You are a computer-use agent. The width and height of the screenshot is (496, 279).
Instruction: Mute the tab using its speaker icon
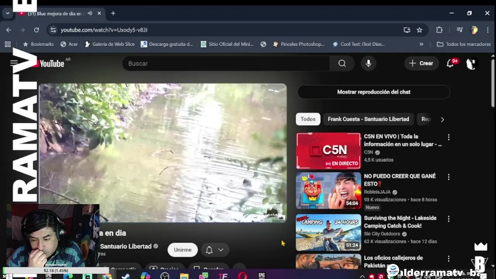click(90, 13)
